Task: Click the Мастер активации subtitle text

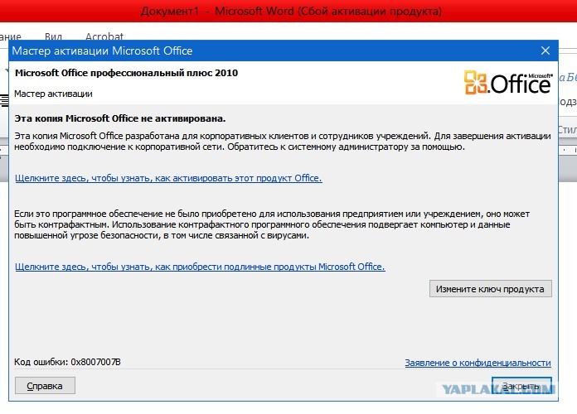Action: (53, 94)
